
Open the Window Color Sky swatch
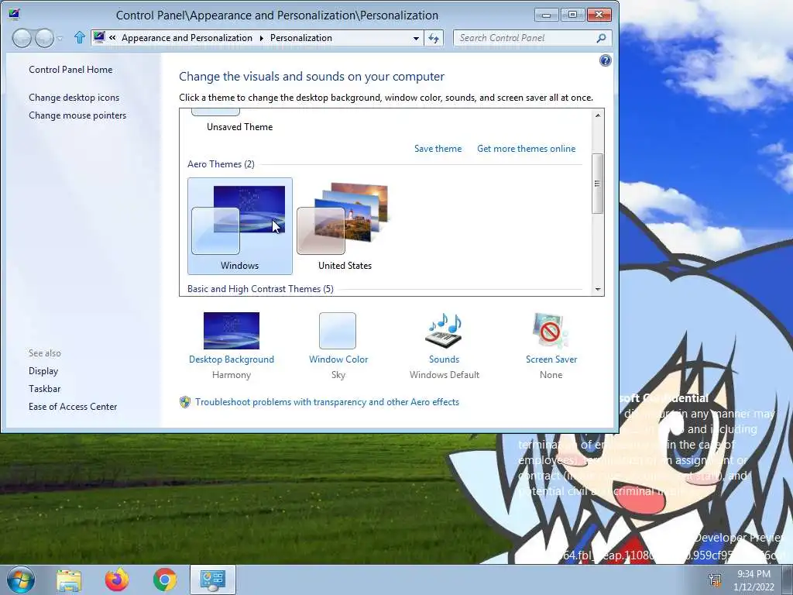(x=338, y=331)
